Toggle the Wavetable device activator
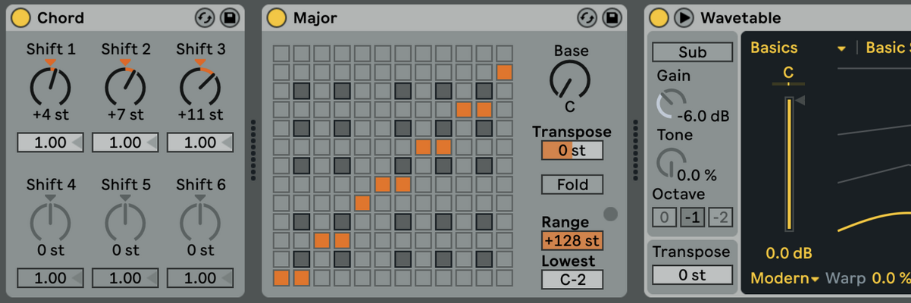 pos(659,17)
